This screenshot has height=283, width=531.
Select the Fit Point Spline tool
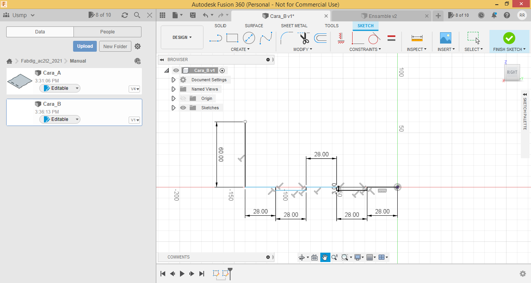(x=266, y=38)
